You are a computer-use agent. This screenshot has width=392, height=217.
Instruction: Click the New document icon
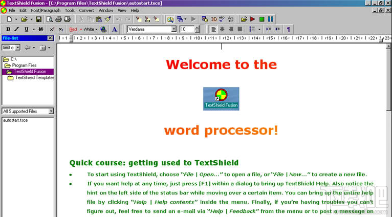point(9,19)
